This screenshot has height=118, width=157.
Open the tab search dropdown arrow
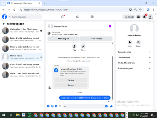coord(3,3)
